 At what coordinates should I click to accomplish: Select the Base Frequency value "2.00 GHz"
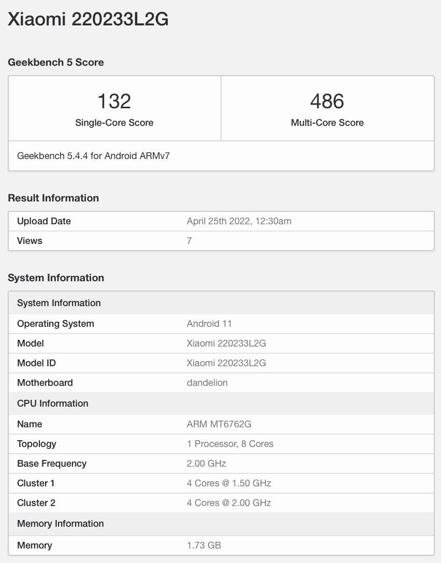207,464
